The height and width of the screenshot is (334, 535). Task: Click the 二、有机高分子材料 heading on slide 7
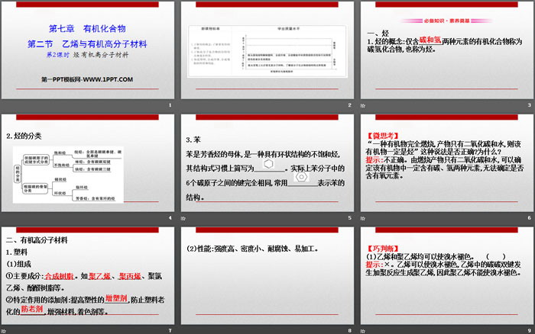tap(37, 239)
